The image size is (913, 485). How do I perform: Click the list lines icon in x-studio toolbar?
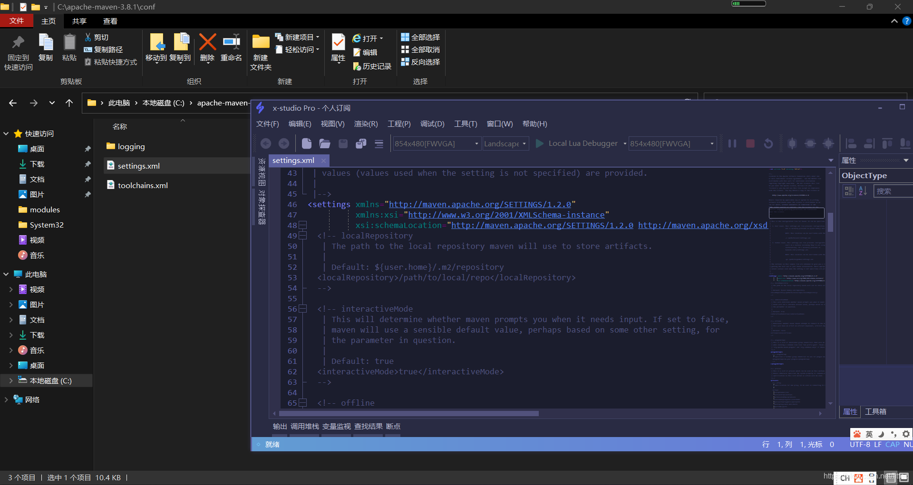379,143
